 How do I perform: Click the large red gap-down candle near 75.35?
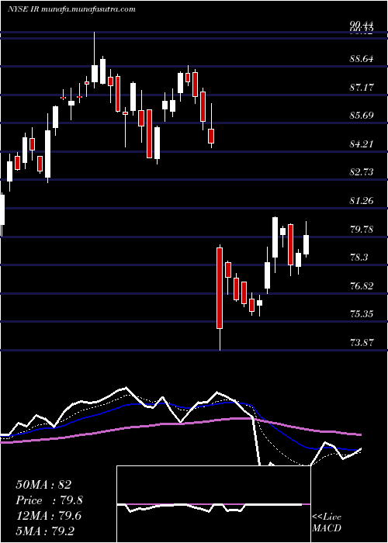tap(220, 288)
